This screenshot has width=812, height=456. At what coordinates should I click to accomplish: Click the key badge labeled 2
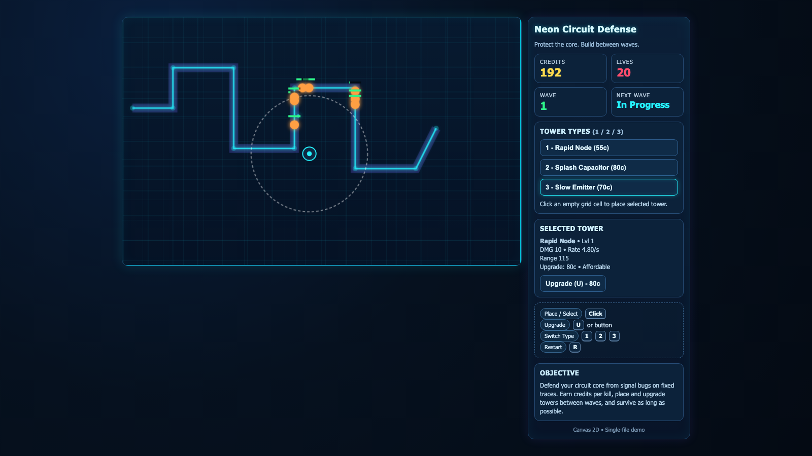click(600, 336)
